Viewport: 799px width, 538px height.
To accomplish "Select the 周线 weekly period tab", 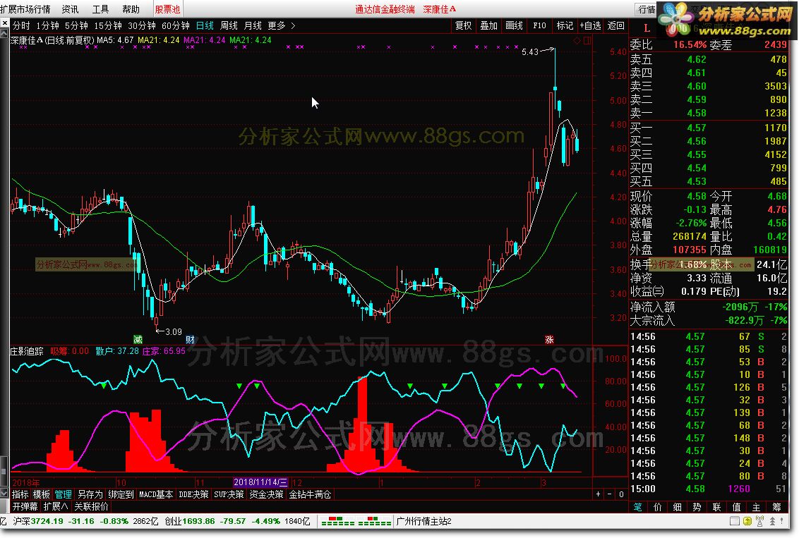I will click(229, 25).
